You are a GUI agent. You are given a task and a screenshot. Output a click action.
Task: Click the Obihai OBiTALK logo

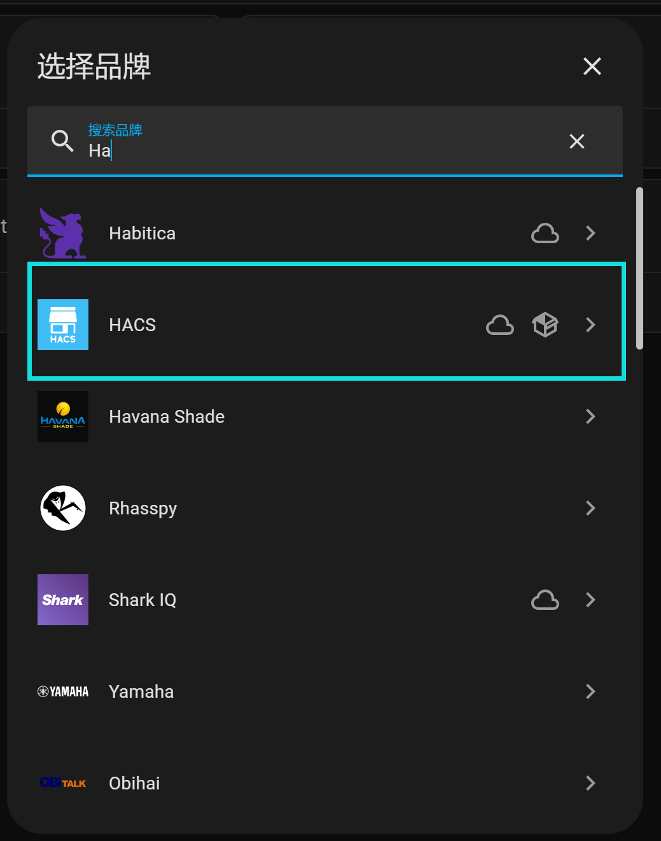click(x=62, y=782)
